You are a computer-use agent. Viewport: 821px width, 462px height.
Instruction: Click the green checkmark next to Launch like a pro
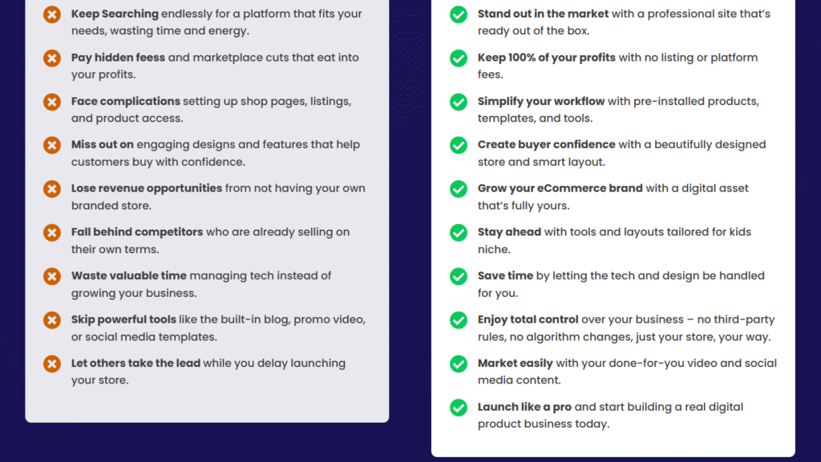click(459, 408)
